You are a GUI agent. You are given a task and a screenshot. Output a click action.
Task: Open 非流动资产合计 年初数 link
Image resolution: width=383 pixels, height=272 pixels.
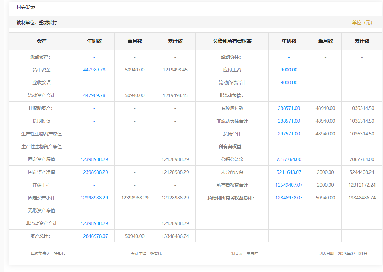coord(94,223)
